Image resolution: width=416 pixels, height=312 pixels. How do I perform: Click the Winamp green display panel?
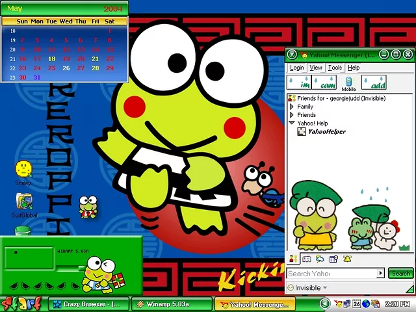(29, 257)
